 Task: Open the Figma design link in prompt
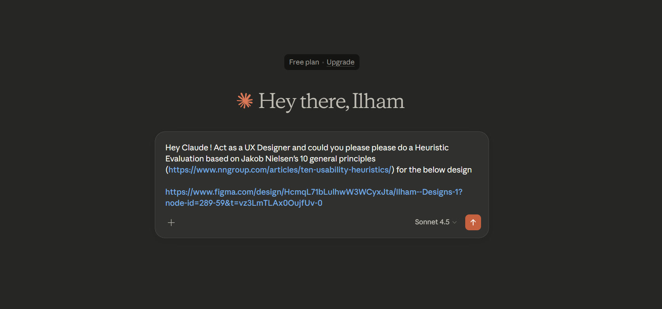[x=314, y=197]
